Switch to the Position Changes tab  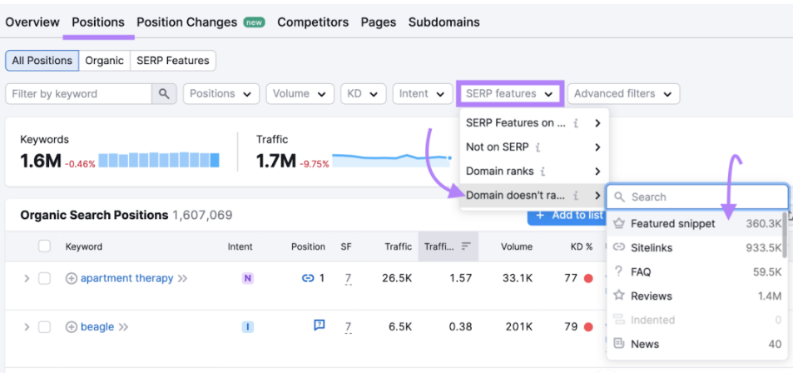186,22
